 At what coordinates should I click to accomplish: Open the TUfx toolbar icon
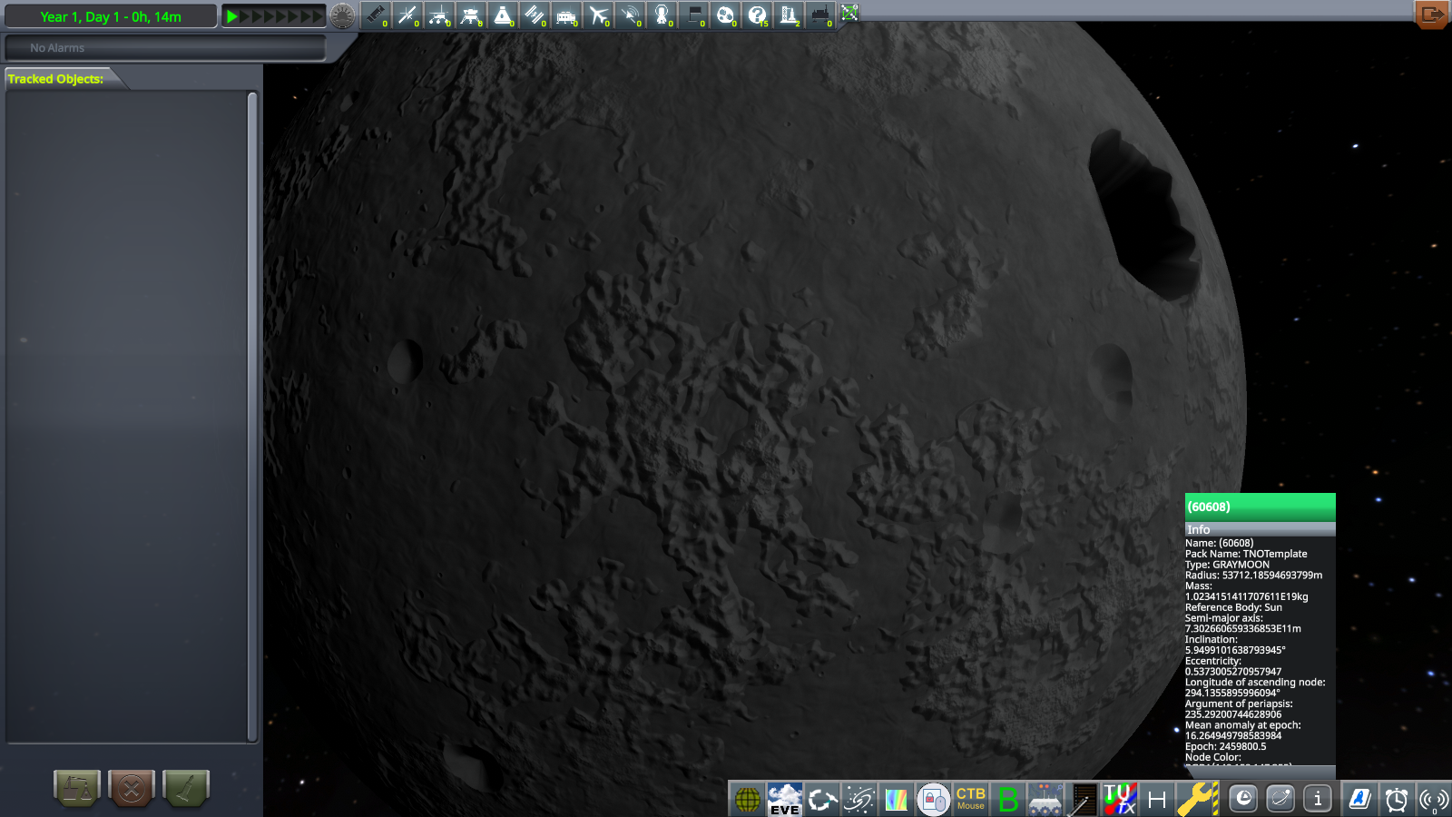coord(1119,799)
